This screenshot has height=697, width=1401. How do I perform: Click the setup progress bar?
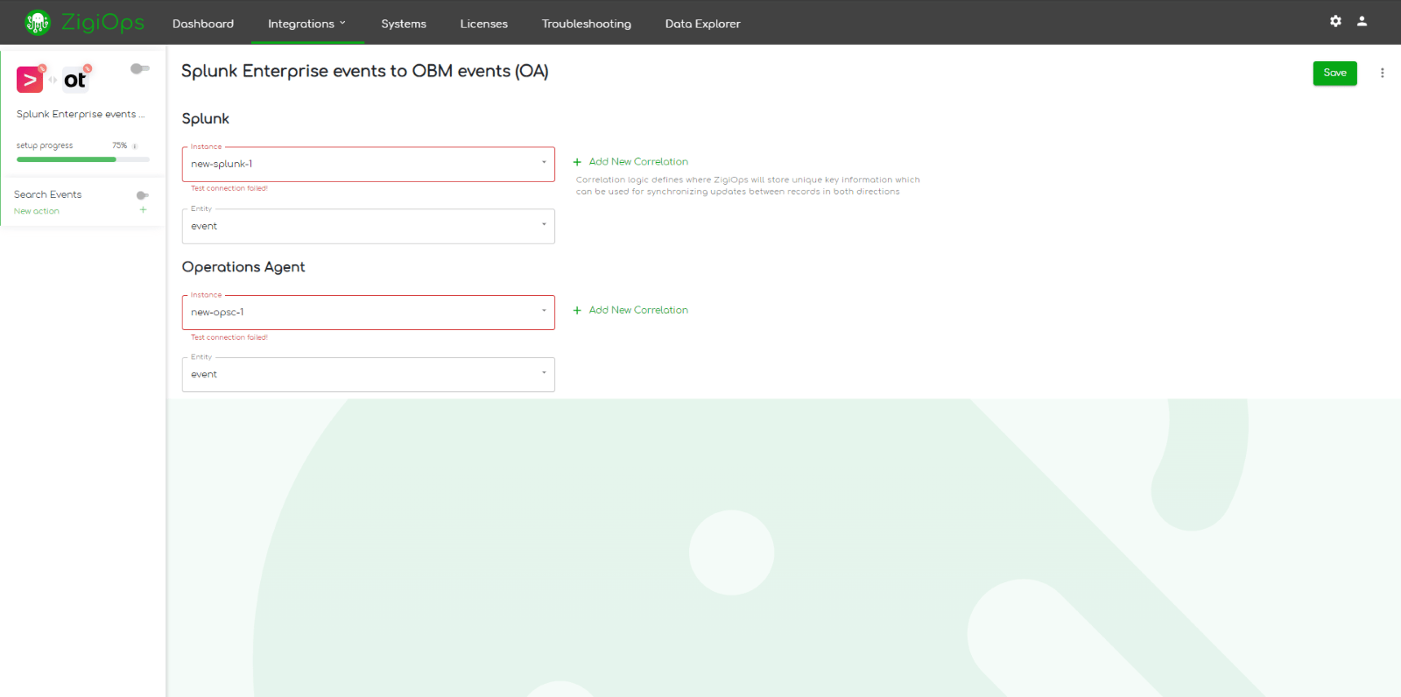tap(83, 159)
